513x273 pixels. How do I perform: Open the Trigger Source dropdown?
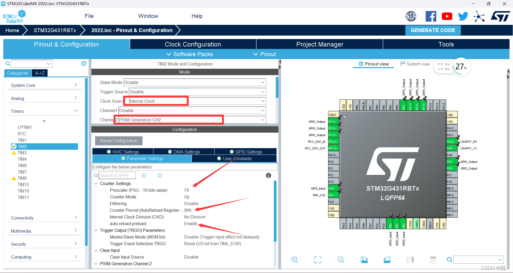click(x=197, y=92)
